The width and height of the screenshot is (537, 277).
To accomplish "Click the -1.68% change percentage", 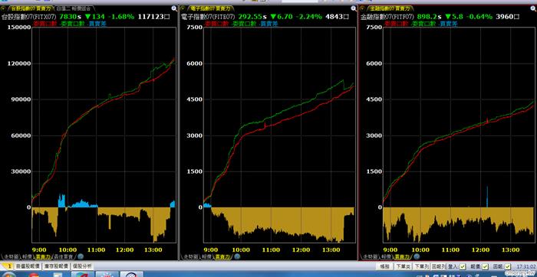I will click(121, 16).
